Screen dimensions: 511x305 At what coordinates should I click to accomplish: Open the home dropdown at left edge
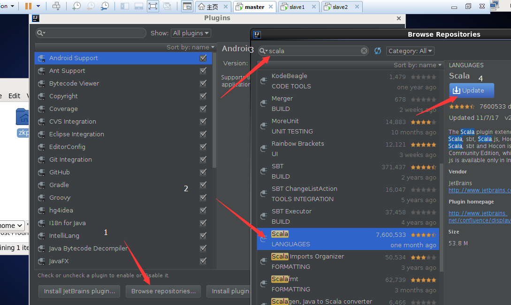(12, 226)
